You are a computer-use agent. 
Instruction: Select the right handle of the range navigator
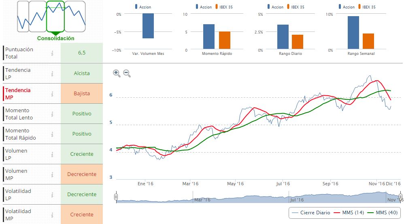pyautogui.click(x=400, y=197)
